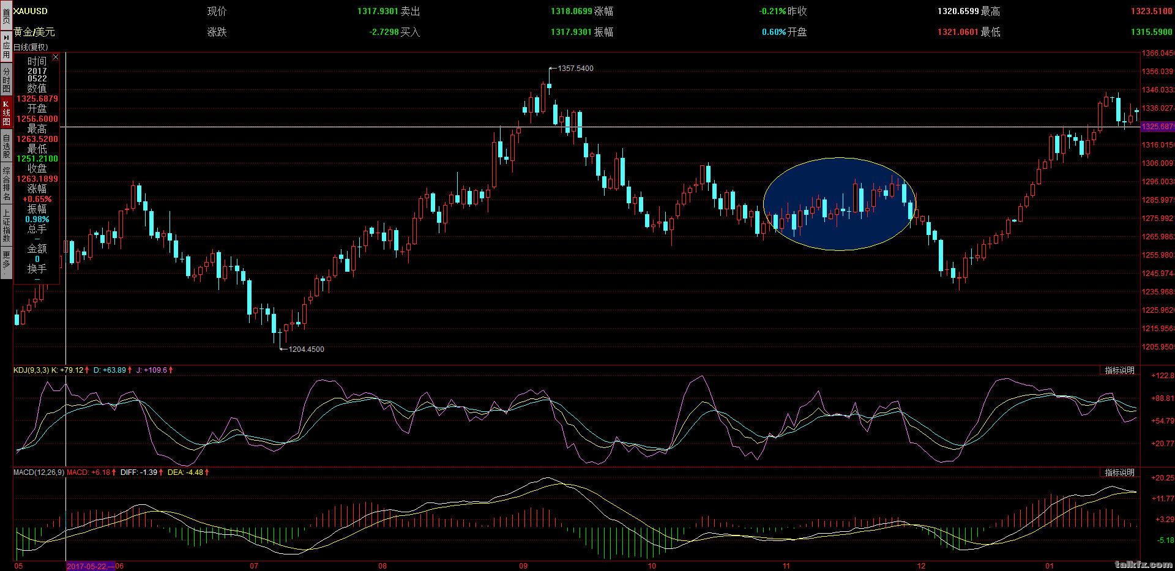Click the +0.65% 涨幅 value in info panel
This screenshot has height=571, width=1175.
point(37,200)
